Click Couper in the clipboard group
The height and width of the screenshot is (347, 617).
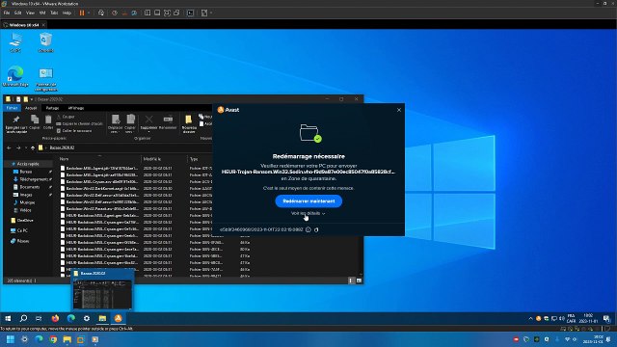coord(66,117)
